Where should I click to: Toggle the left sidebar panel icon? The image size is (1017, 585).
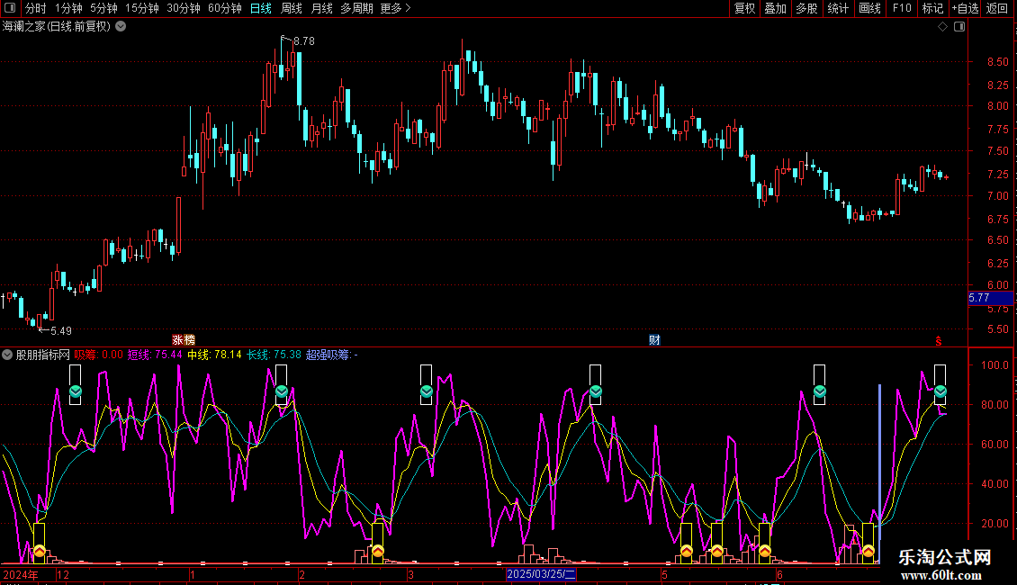[x=10, y=8]
